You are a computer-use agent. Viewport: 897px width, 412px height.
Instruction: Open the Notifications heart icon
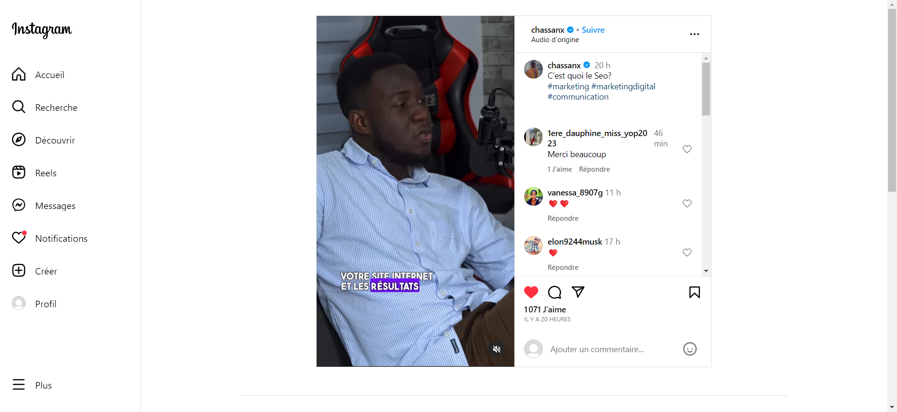coord(19,238)
